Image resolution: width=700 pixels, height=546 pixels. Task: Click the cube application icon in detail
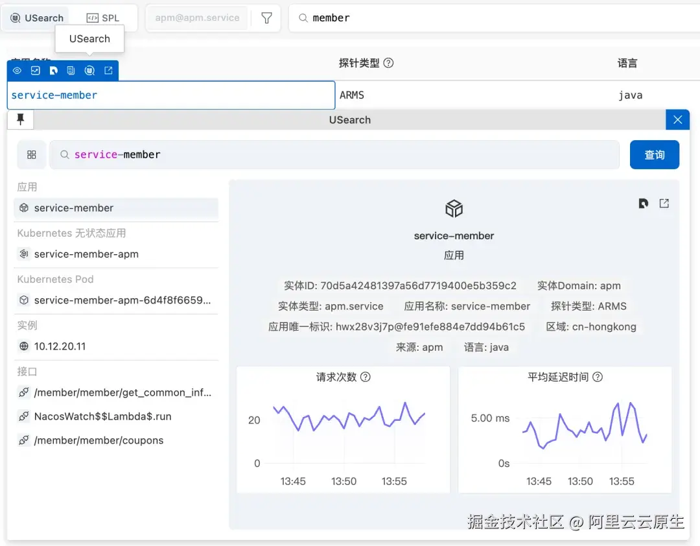pyautogui.click(x=454, y=209)
